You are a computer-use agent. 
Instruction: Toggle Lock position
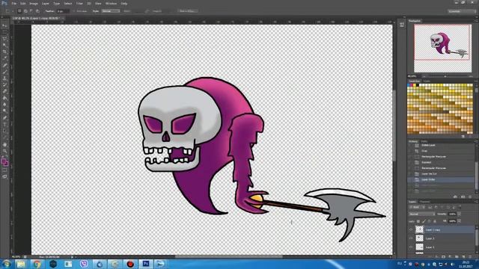430,221
